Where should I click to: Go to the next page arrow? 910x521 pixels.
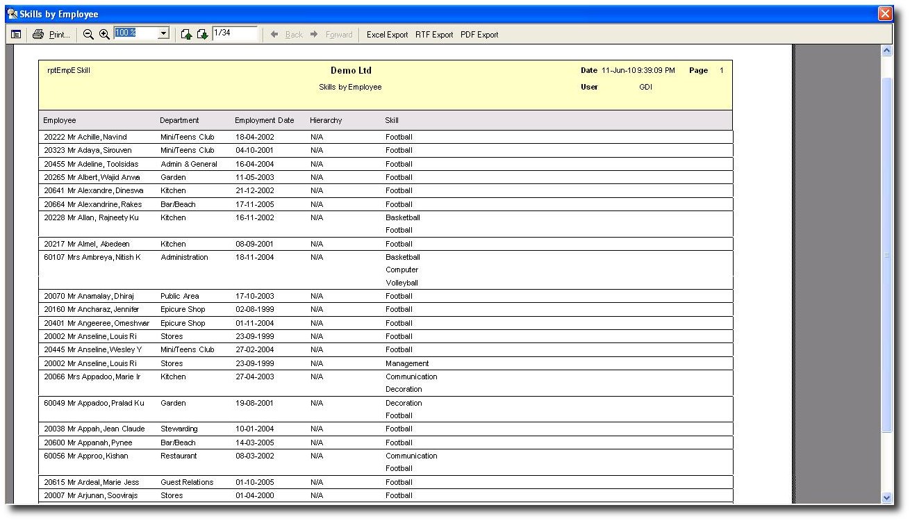[x=202, y=35]
